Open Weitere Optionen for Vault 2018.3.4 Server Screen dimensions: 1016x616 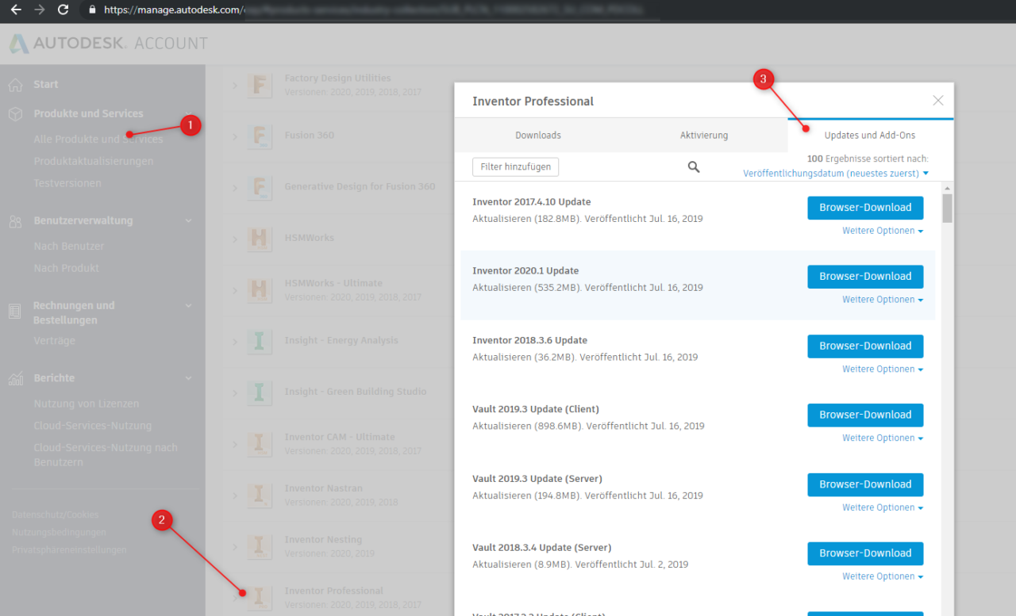point(883,576)
